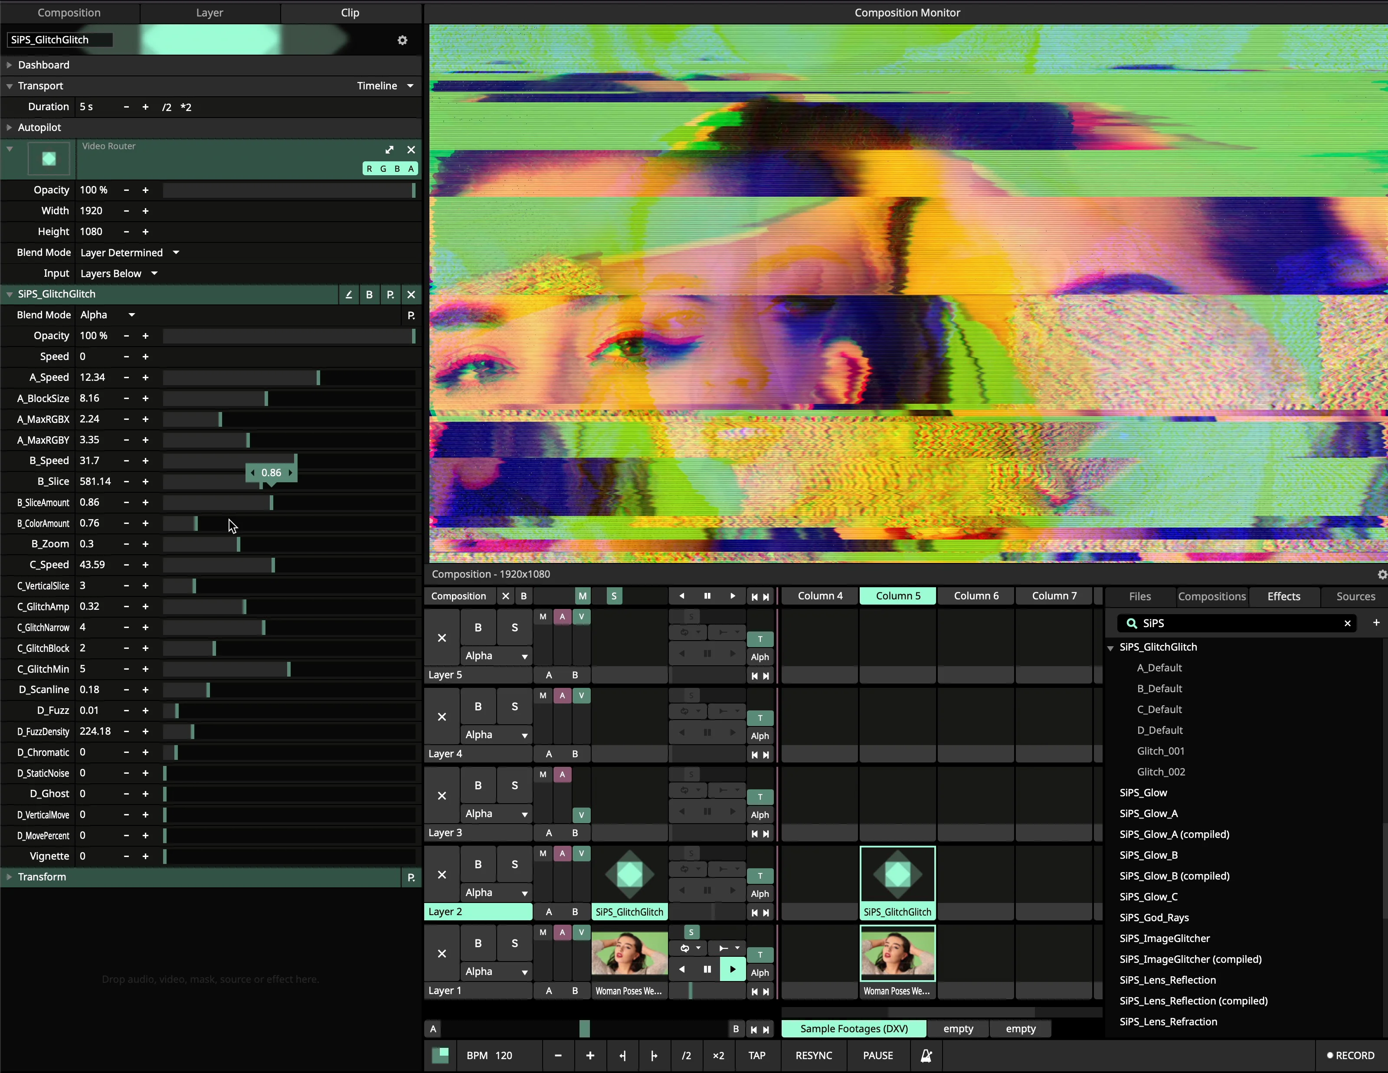Viewport: 1388px width, 1073px height.
Task: Double the duration with *2 button
Action: 186,108
